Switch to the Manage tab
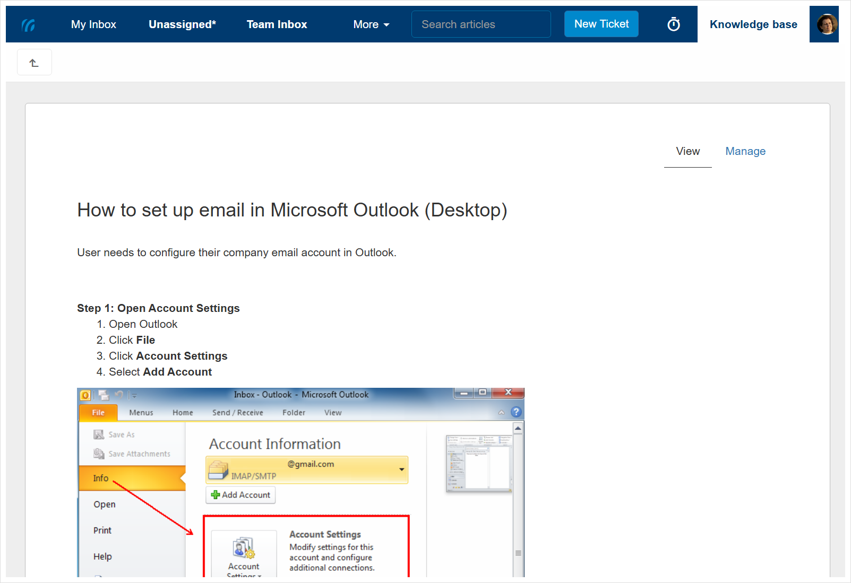Screen dimensions: 851x583 [745, 151]
